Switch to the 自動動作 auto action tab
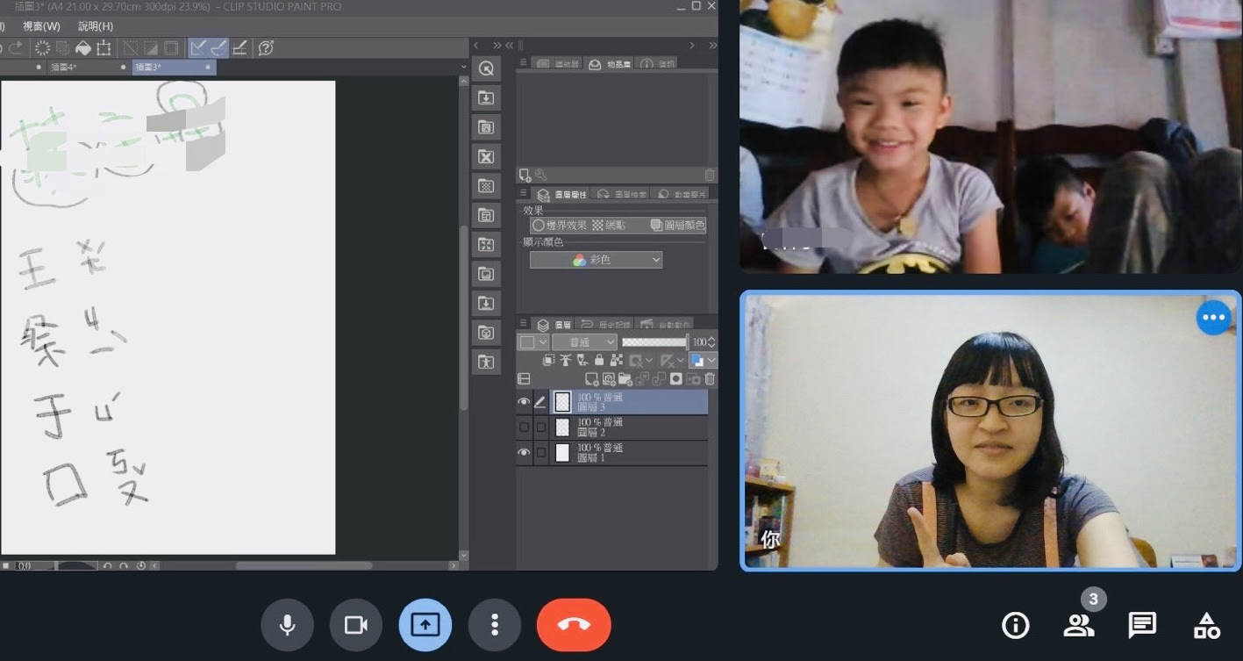 (x=664, y=324)
